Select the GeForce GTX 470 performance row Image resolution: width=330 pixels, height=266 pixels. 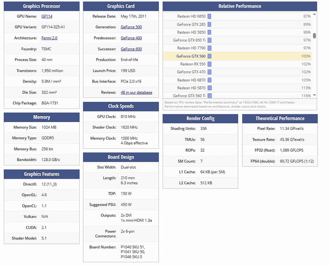coord(238,72)
